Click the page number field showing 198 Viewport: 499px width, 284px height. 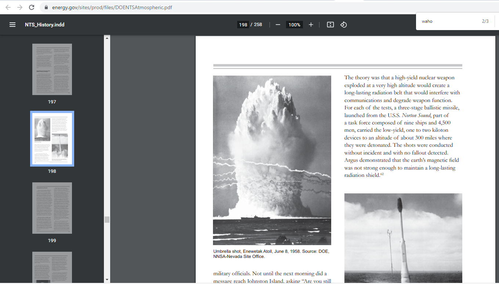point(243,25)
